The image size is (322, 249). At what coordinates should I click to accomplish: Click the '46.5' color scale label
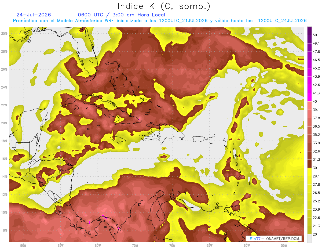pyautogui.click(x=316, y=60)
